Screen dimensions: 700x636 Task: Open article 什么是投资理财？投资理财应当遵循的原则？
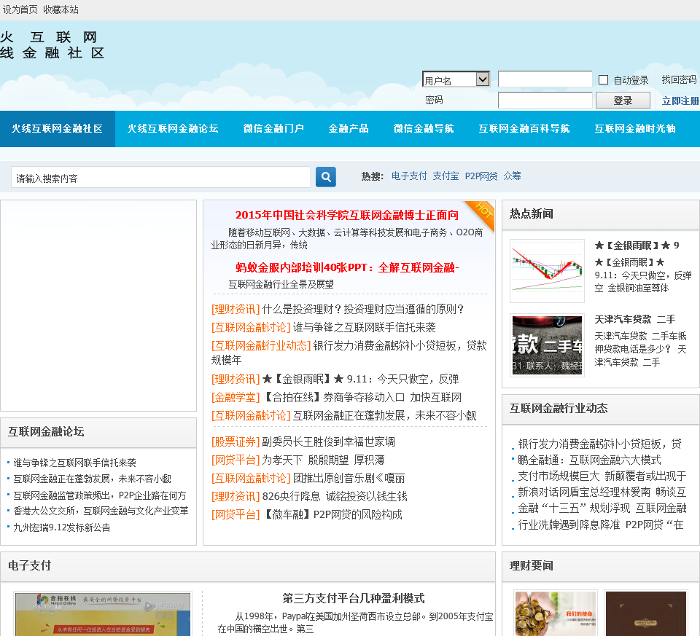(363, 309)
